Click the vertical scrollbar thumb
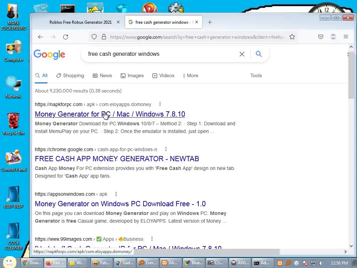 click(x=351, y=75)
